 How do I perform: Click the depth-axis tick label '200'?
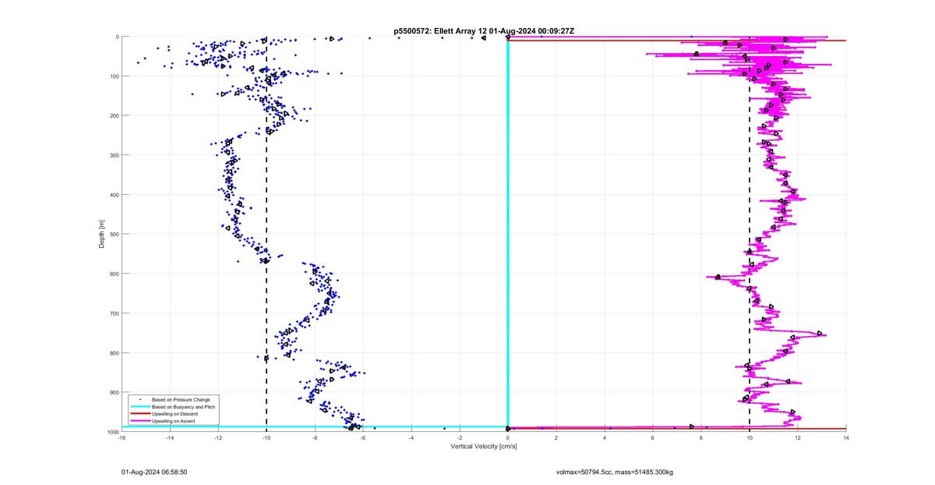[x=114, y=115]
